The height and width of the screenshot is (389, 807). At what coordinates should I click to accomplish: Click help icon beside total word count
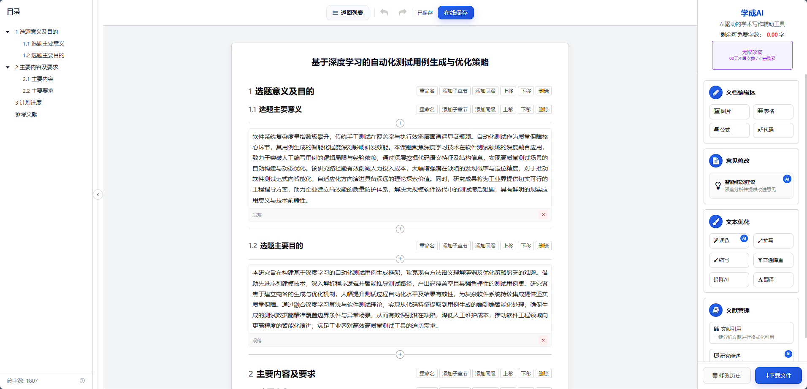coord(82,381)
